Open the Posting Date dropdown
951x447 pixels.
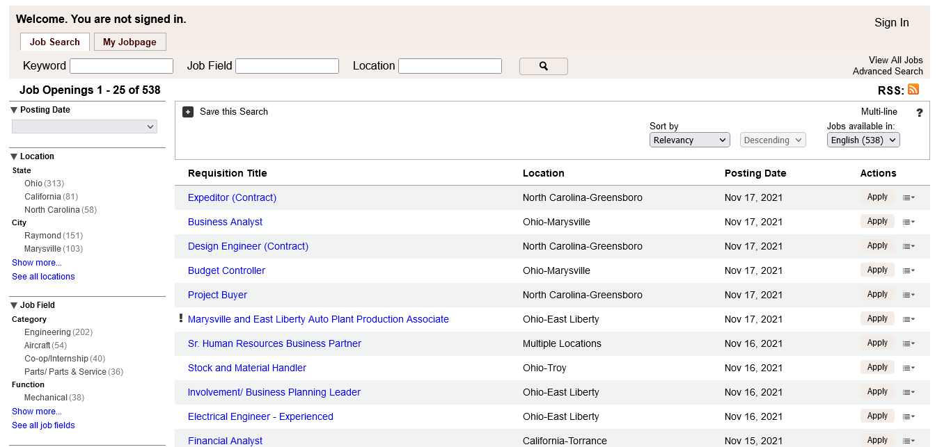[84, 127]
